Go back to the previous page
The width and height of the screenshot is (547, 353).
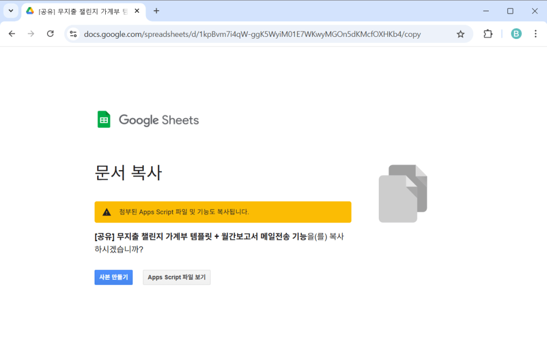tap(12, 34)
